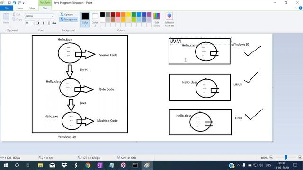Zoom in with the plus button
The height and width of the screenshot is (170, 303).
pos(300,157)
